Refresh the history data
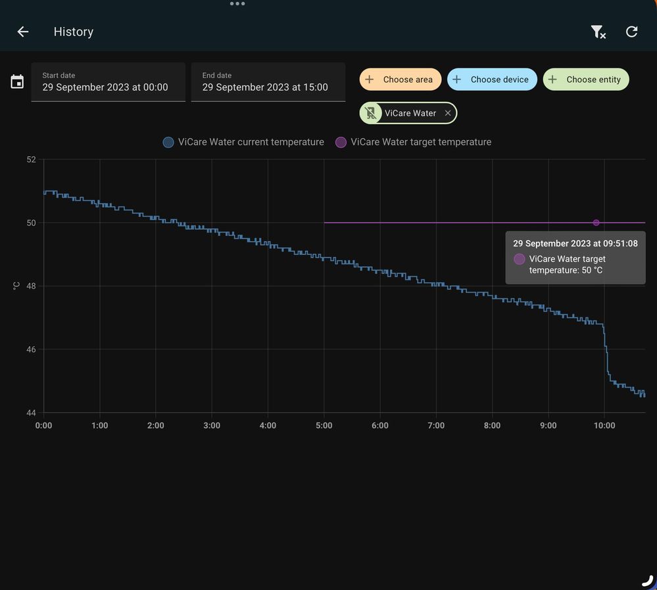Screen dimensions: 657x590 (x=631, y=32)
